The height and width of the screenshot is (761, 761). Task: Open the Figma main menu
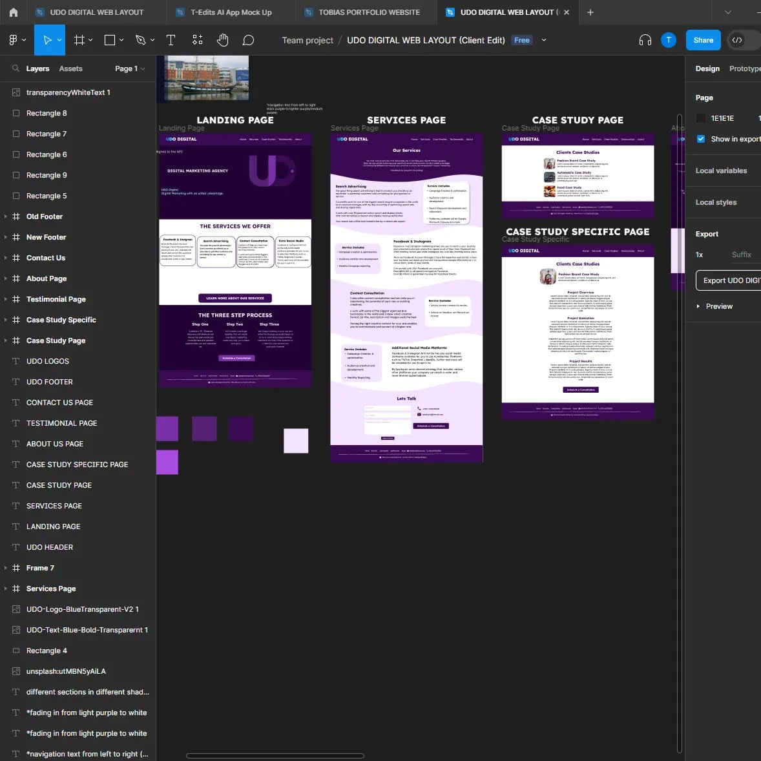coord(17,40)
